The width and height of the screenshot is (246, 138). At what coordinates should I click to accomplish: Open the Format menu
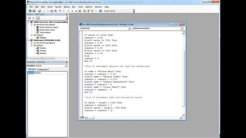58,7
